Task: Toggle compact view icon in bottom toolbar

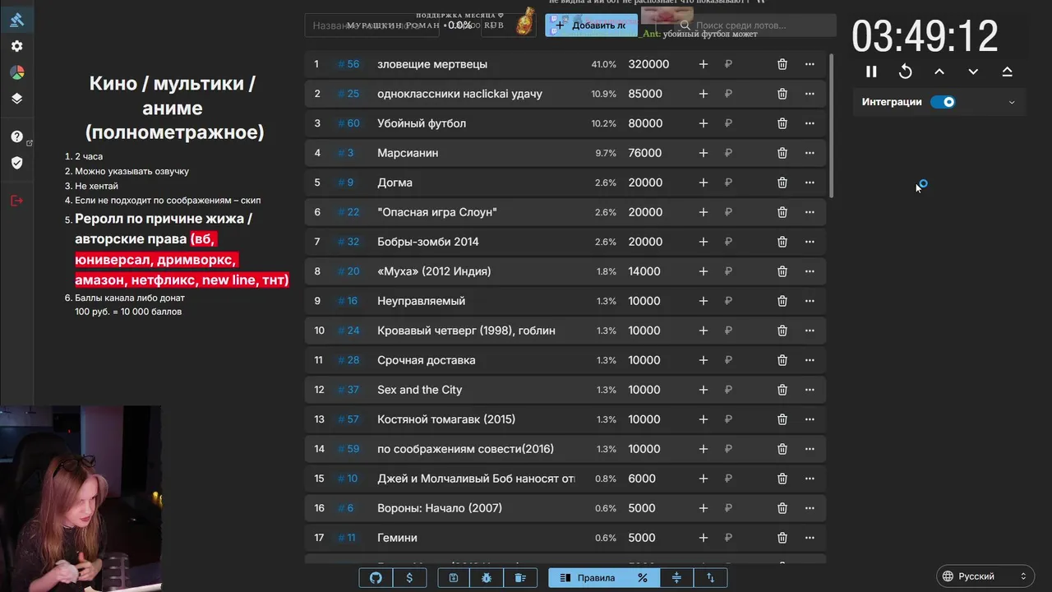Action: click(676, 578)
